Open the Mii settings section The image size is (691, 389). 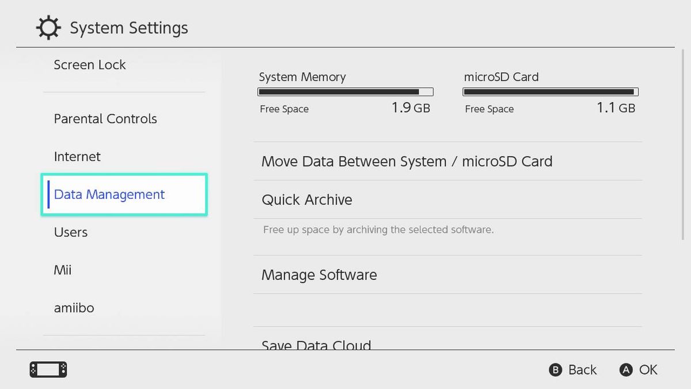coord(62,270)
